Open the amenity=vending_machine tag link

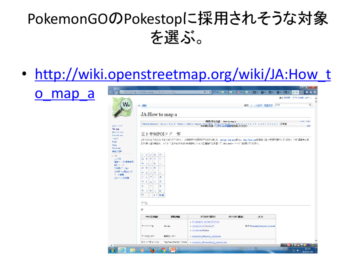209,242
